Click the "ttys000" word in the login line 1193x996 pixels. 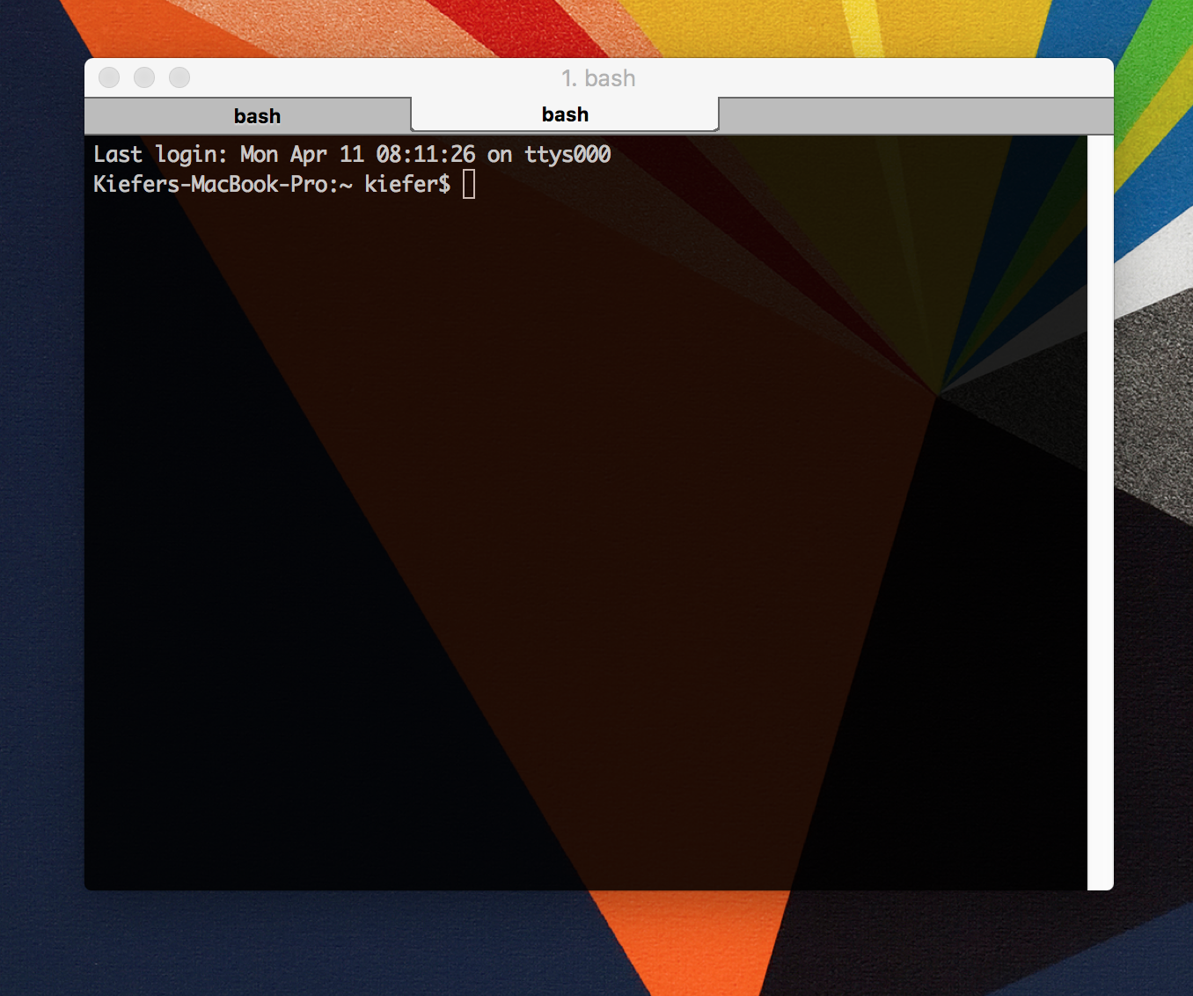(567, 155)
